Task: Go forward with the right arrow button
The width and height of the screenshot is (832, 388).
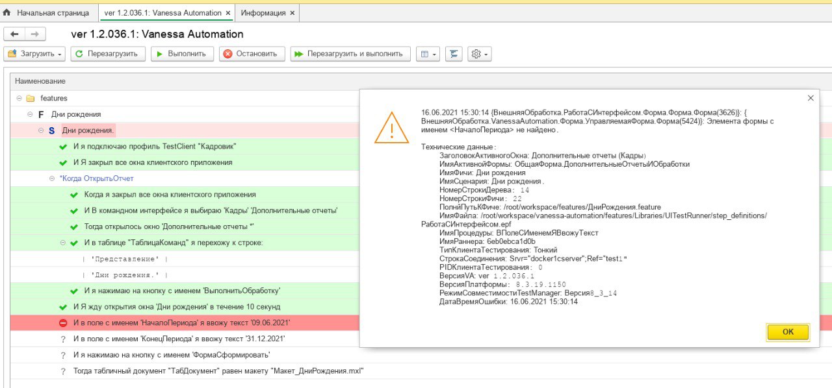Action: (x=35, y=34)
